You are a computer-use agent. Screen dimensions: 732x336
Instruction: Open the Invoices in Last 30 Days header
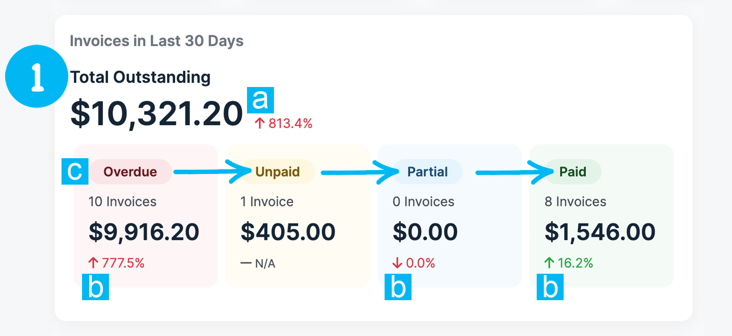click(x=157, y=41)
